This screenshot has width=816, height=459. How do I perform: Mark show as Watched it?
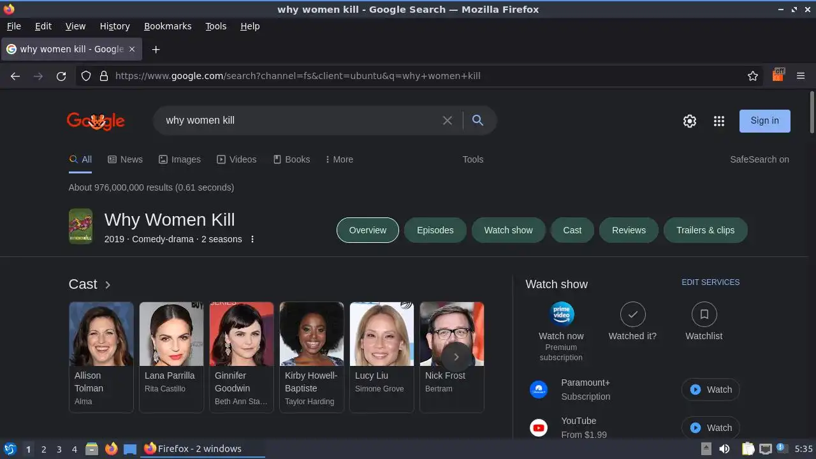click(x=632, y=314)
